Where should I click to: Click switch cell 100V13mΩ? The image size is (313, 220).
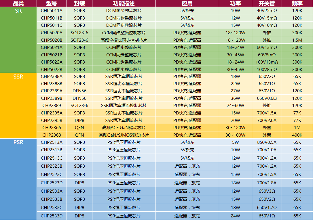click(267, 62)
